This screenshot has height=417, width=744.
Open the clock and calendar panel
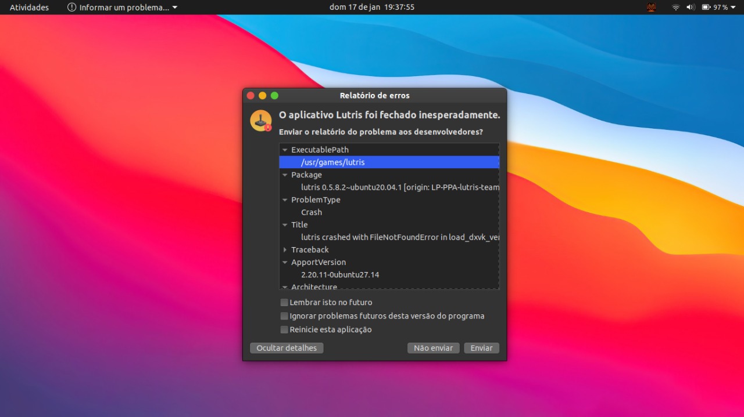click(372, 8)
